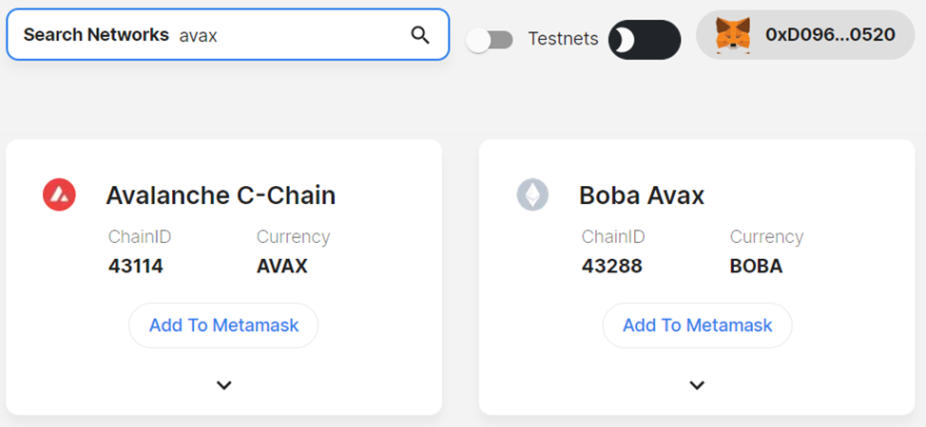This screenshot has height=427, width=926.
Task: Click the MetaMask fox icon
Action: click(732, 35)
